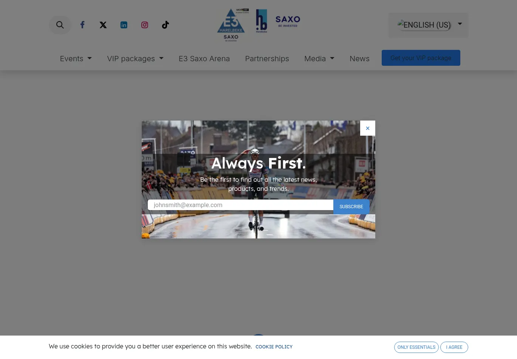Image resolution: width=517 pixels, height=359 pixels.
Task: Click the search magnifier icon
Action: (60, 25)
